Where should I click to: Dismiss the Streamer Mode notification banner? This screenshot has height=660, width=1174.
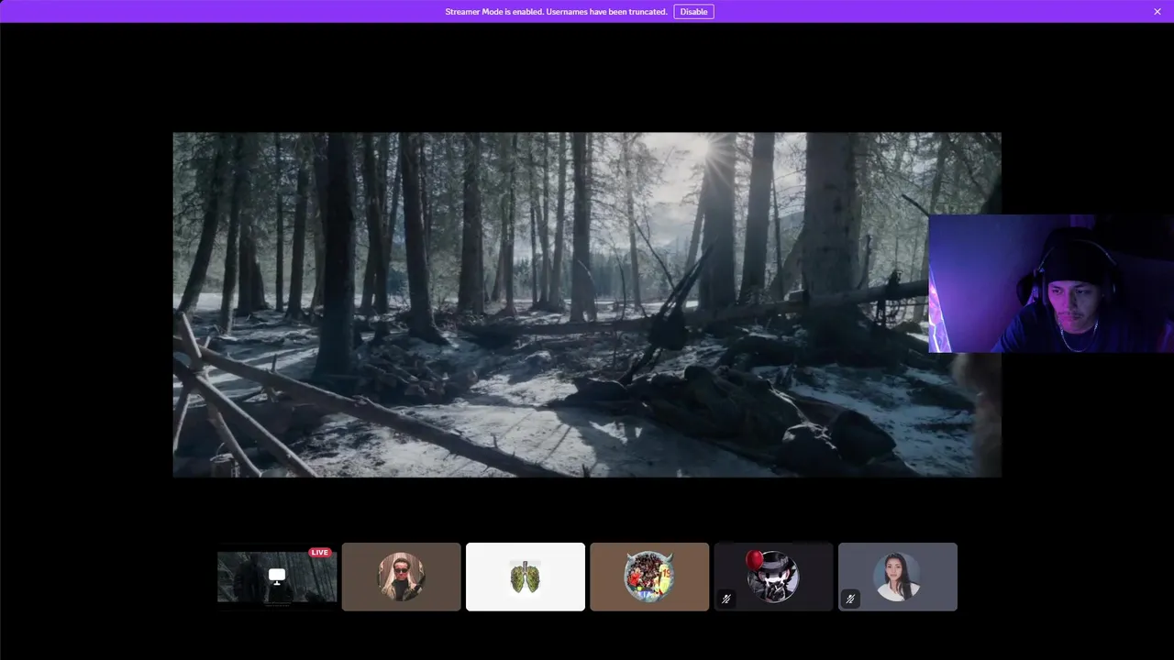pyautogui.click(x=1157, y=12)
